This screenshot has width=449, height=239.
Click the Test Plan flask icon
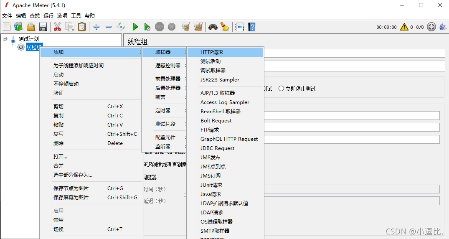(13, 39)
